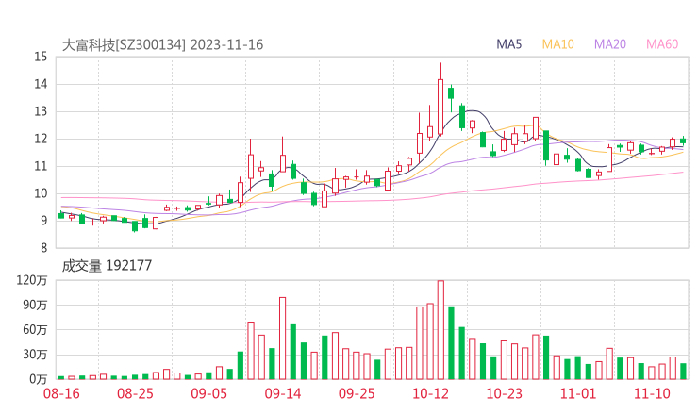Click the last green candlestick on the right
The height and width of the screenshot is (415, 698).
683,141
